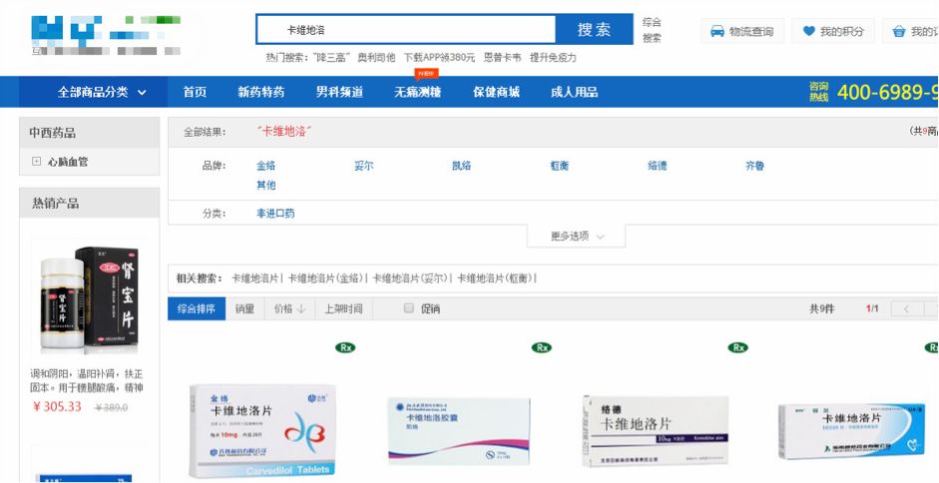
Task: Filter by brand 金络
Action: tap(265, 166)
